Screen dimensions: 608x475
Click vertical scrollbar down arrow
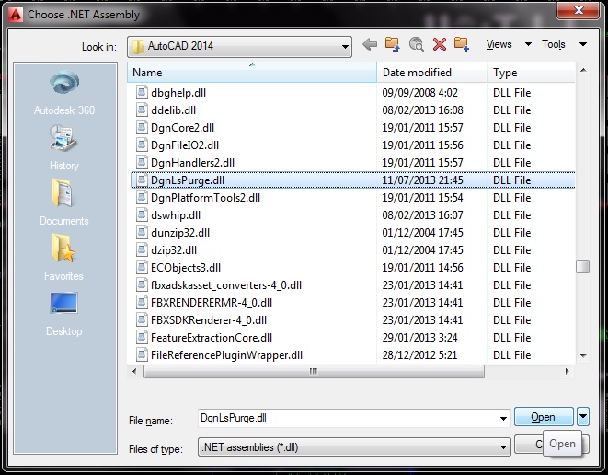tap(583, 356)
